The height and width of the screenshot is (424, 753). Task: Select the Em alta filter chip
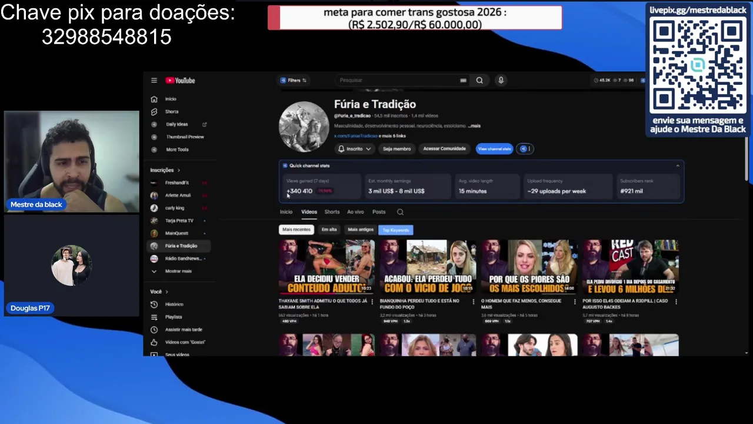(x=329, y=230)
